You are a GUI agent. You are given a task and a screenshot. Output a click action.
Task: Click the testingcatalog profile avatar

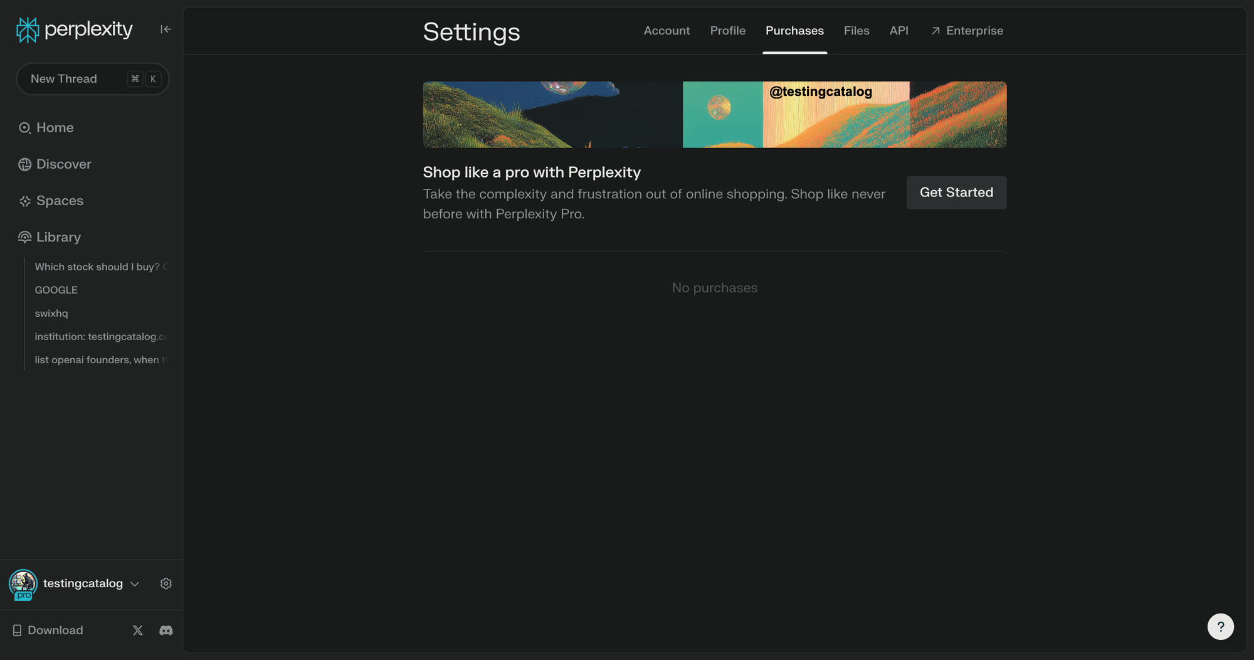click(x=23, y=584)
